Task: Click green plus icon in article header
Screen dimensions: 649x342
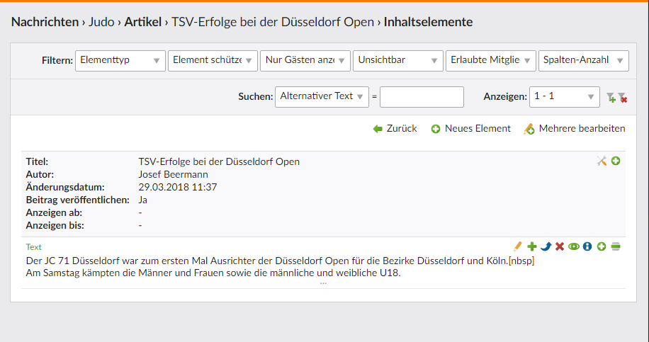Action: click(616, 161)
